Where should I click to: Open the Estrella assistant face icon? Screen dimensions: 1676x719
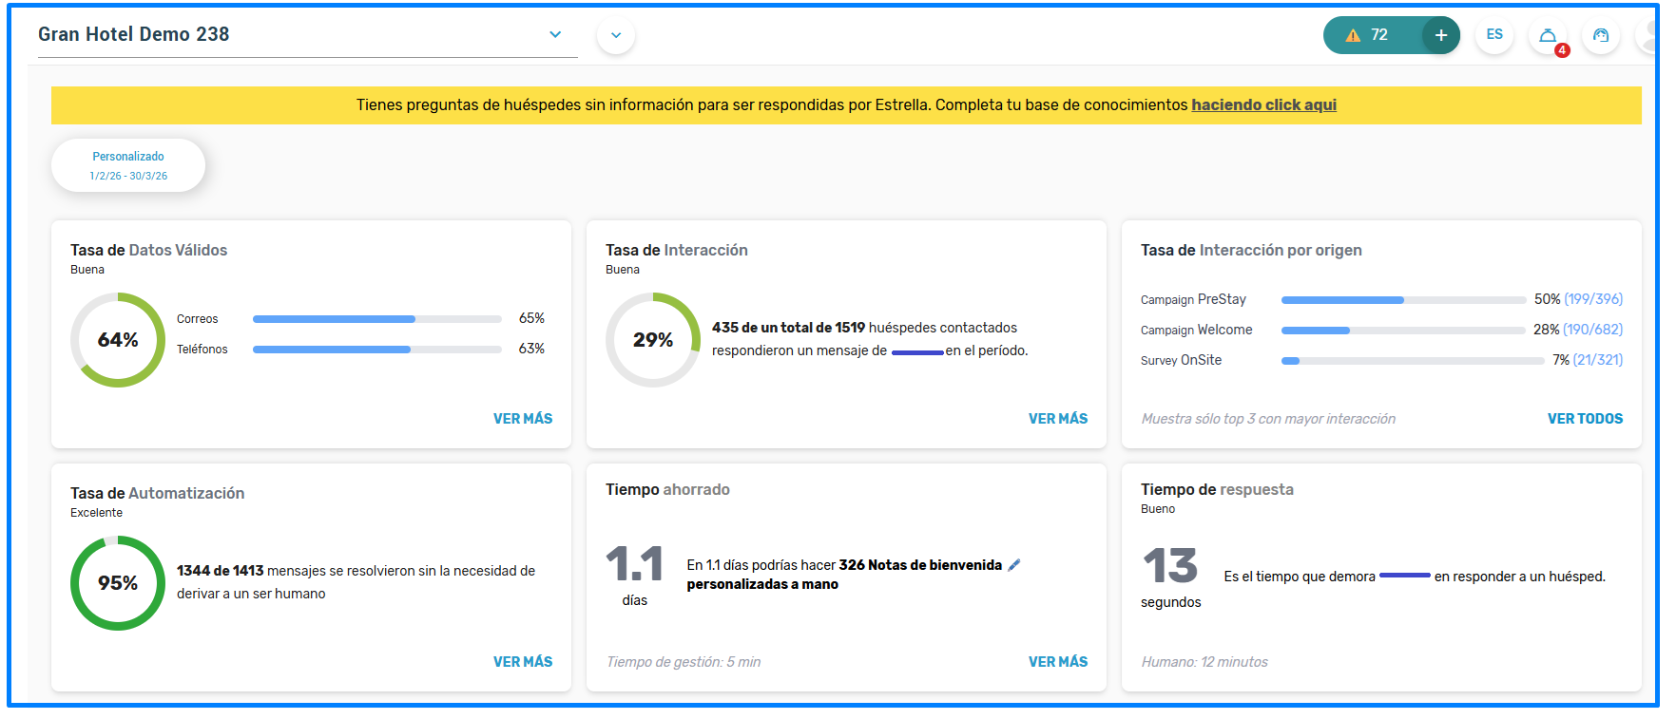point(1601,35)
